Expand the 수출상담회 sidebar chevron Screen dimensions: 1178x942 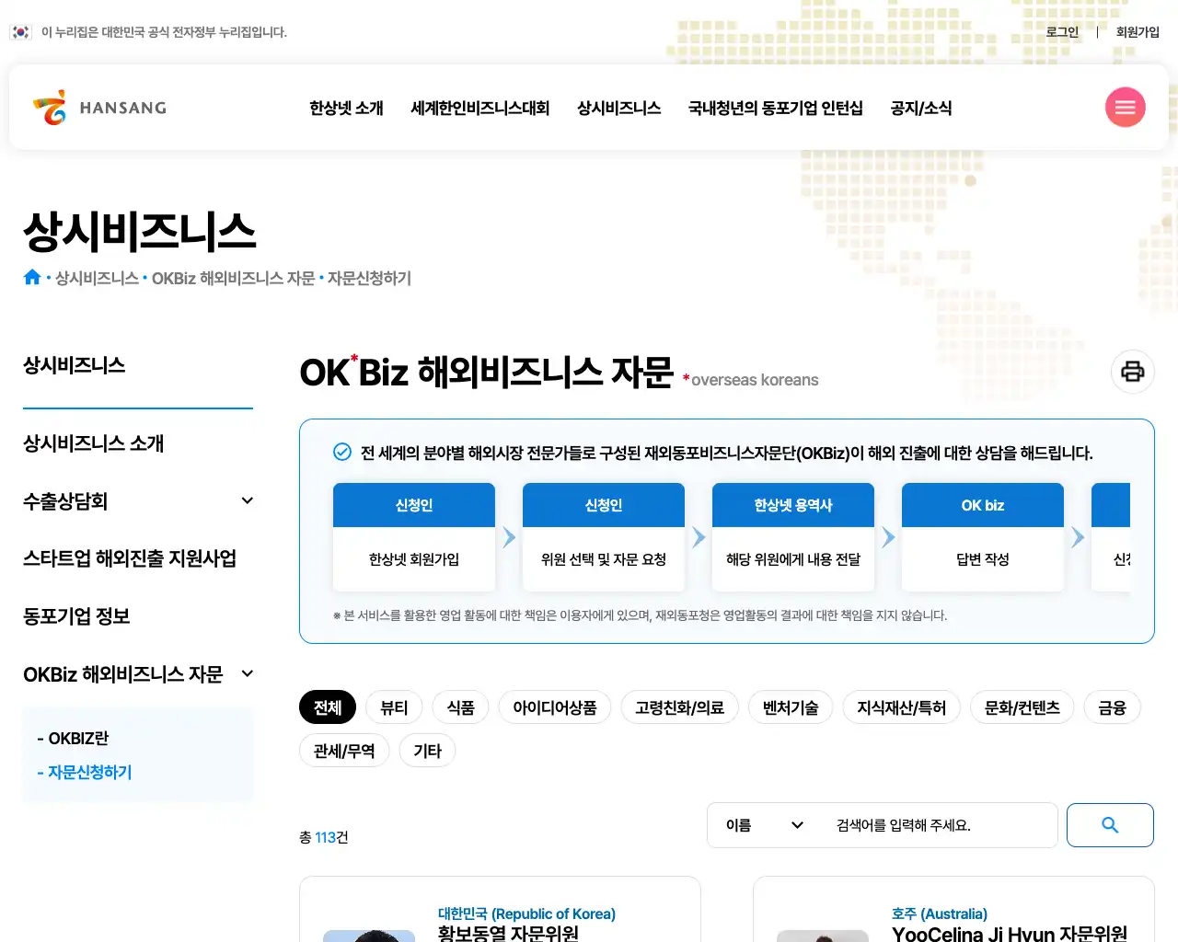[247, 501]
